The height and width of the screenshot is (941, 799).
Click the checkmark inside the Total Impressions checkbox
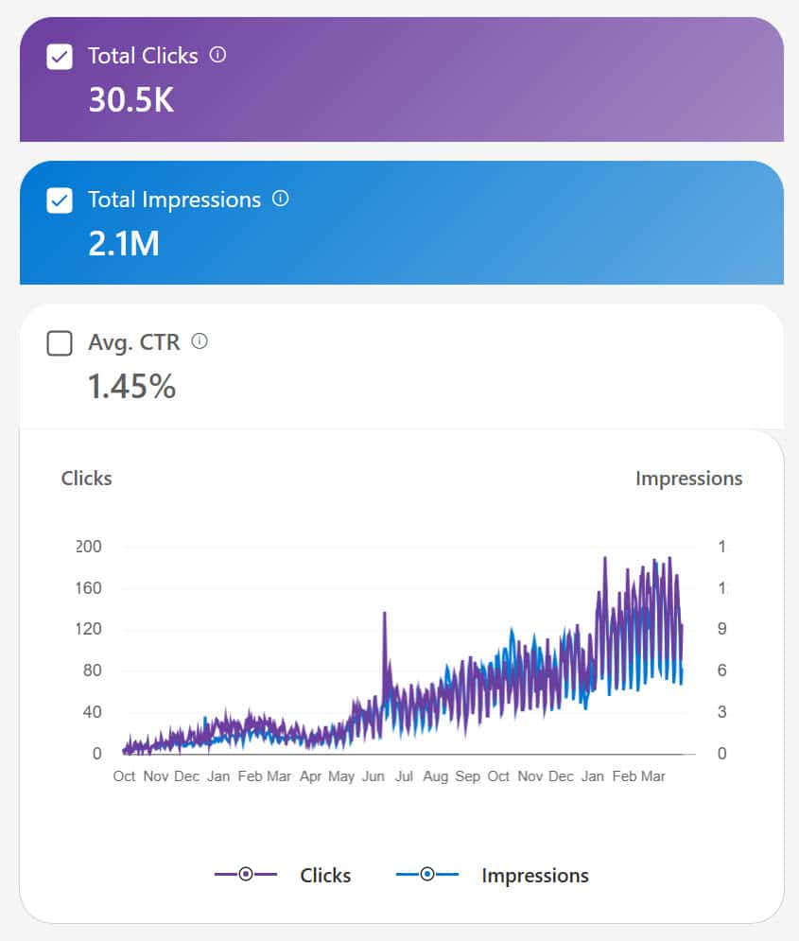point(59,200)
